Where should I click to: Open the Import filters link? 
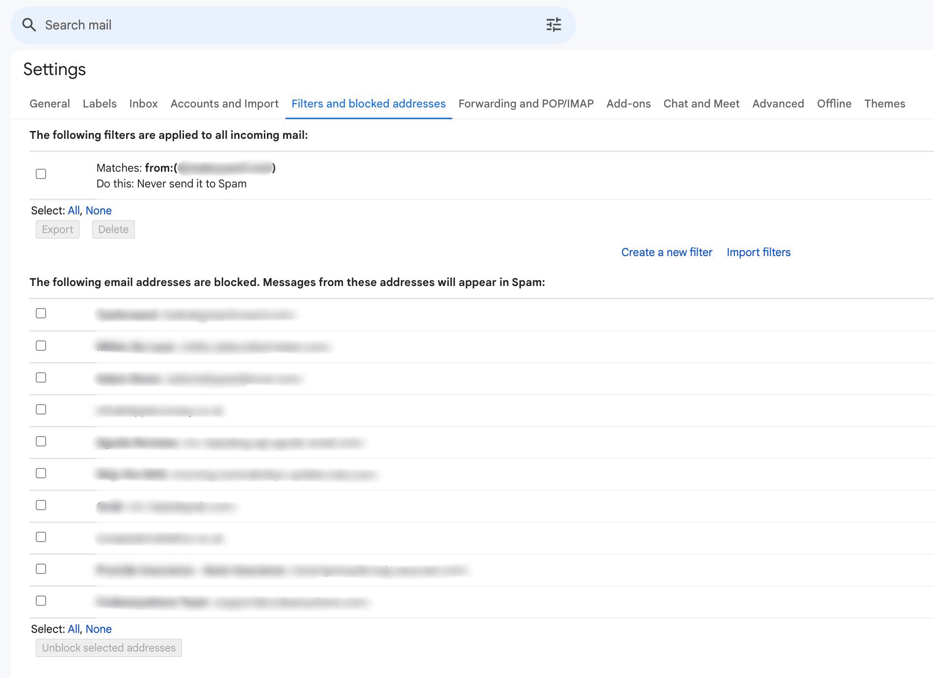tap(758, 252)
